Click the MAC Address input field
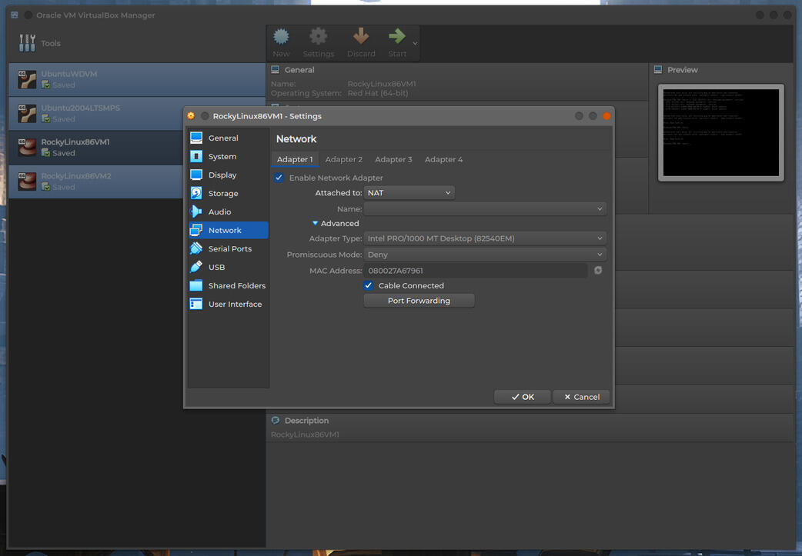The width and height of the screenshot is (802, 556). [475, 271]
